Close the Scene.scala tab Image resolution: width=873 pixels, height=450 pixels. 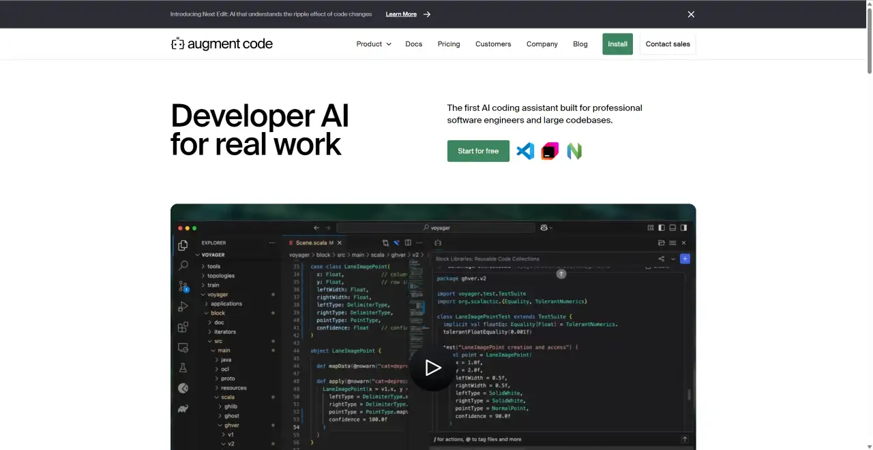pyautogui.click(x=340, y=243)
